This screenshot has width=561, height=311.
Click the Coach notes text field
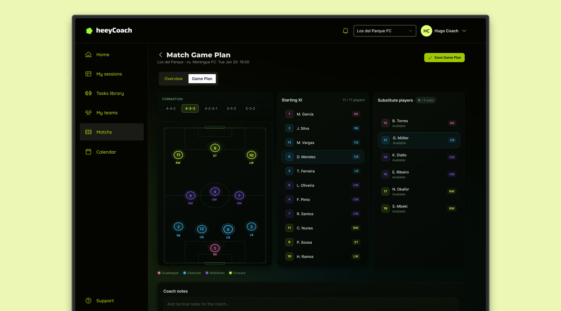(x=311, y=304)
